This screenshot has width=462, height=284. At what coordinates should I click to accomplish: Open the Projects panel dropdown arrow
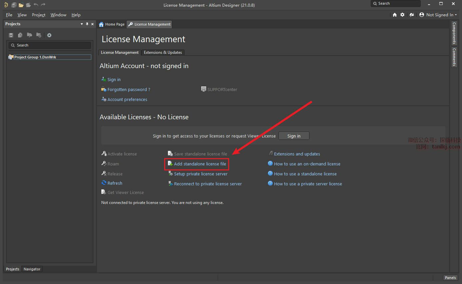[x=82, y=24]
